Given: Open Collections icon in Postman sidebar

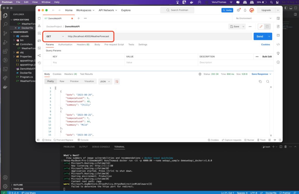Looking at the screenshot, I should pyautogui.click(x=39, y=18).
